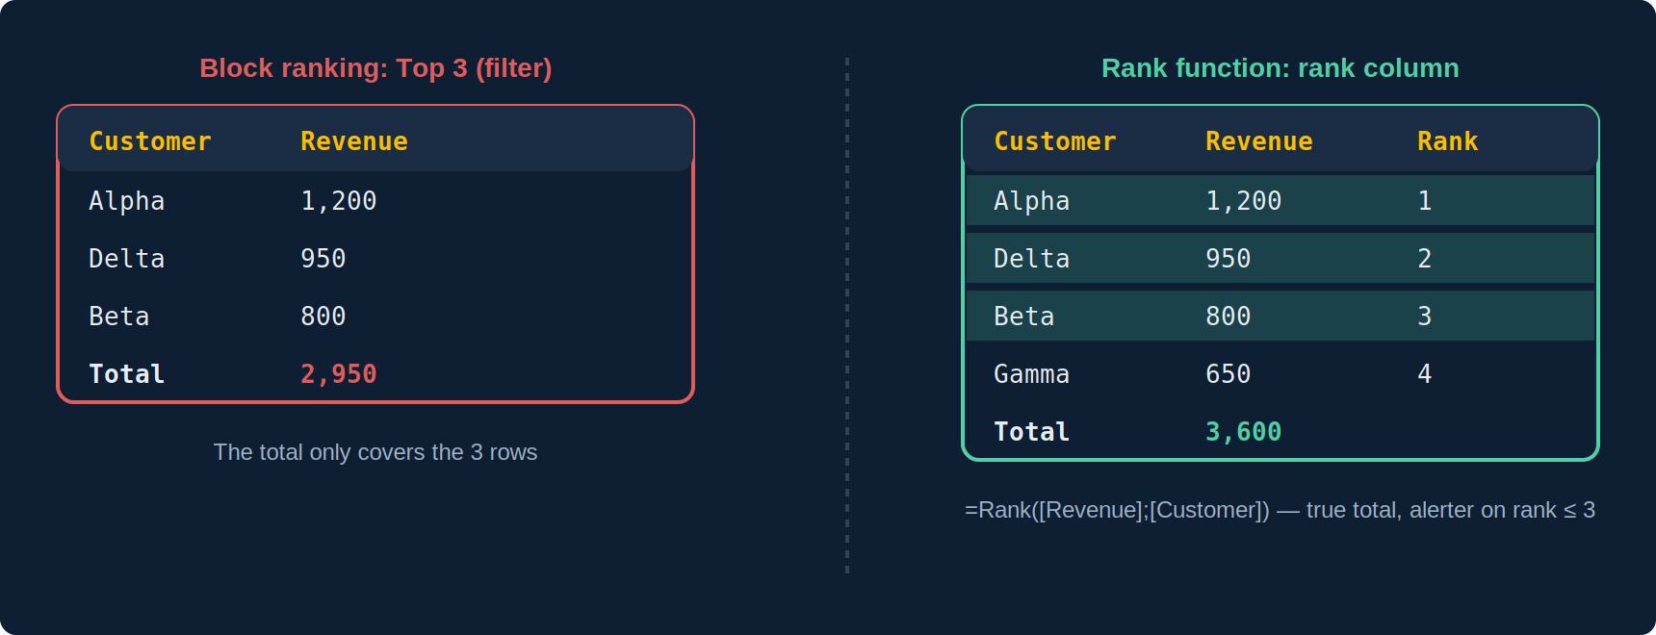
Task: Click Beta in the block ranking table
Action: (119, 317)
